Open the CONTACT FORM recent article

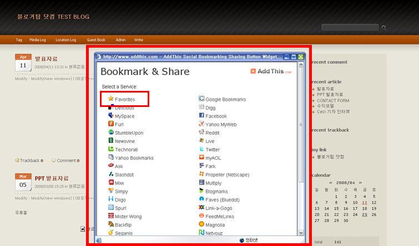coord(333,101)
